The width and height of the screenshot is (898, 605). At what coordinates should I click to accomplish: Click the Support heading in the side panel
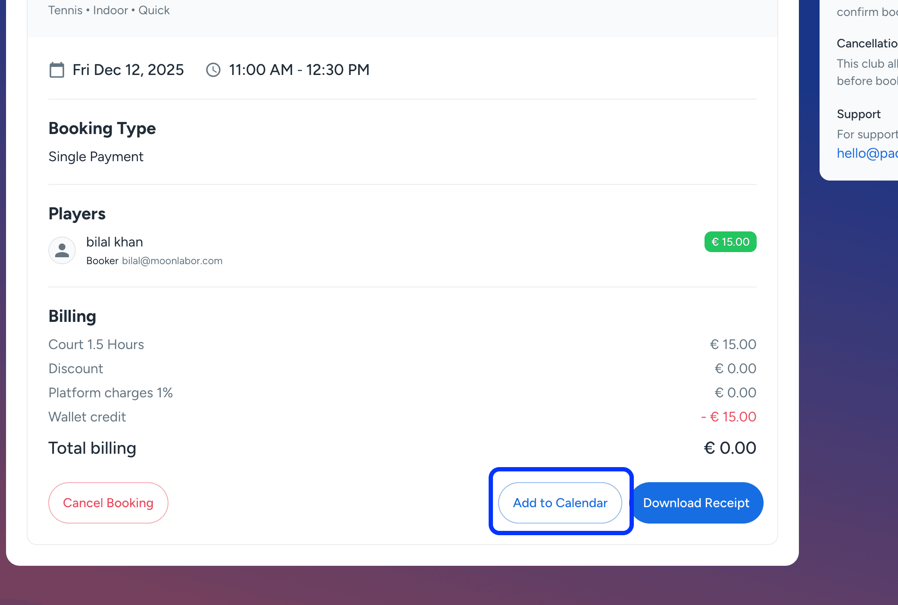point(858,114)
